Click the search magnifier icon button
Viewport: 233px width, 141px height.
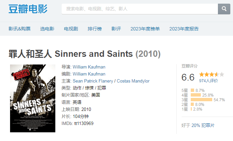tap(224, 9)
